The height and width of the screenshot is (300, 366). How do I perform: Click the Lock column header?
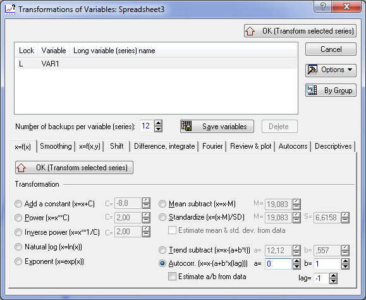[x=27, y=51]
